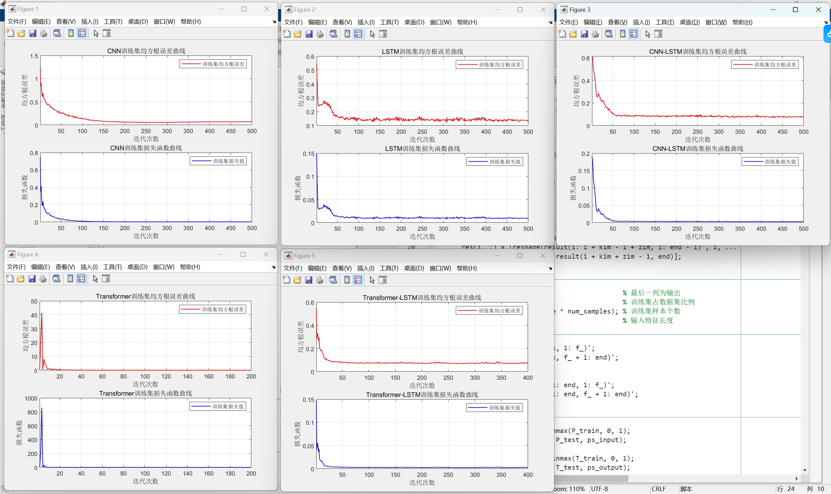Click editor vertical scrollbar down arrow
The height and width of the screenshot is (494, 831).
tap(805, 470)
